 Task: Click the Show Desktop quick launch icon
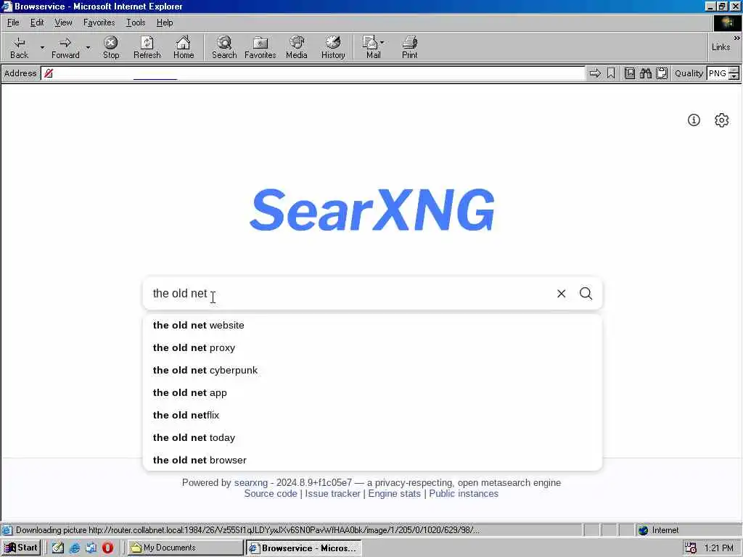[x=91, y=548]
